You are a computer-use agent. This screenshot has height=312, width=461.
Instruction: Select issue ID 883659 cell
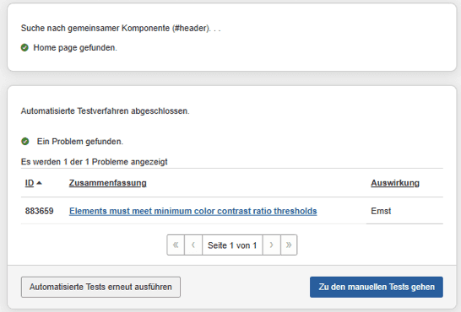point(40,211)
